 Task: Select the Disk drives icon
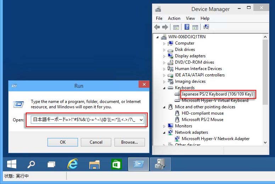[x=170, y=50]
